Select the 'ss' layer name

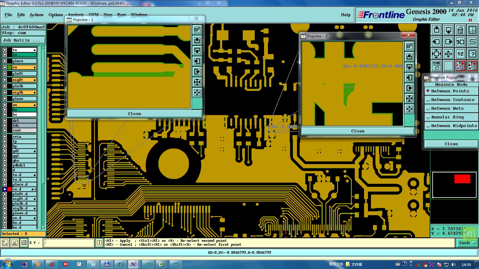[25, 105]
